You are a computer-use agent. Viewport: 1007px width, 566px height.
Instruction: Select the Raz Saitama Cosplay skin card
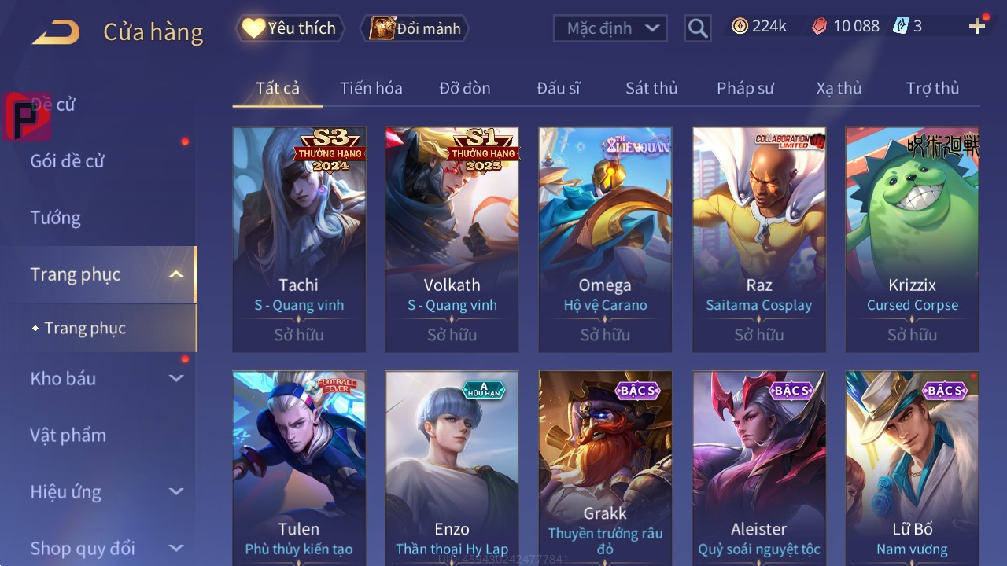(759, 239)
